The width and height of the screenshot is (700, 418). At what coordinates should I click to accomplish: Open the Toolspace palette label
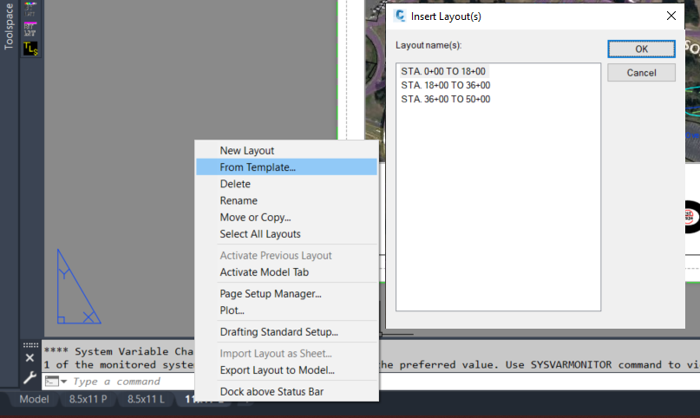9,26
